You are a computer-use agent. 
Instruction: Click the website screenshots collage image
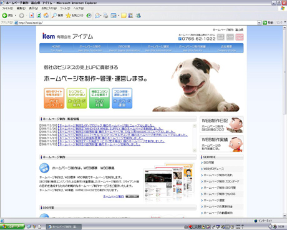pyautogui.click(x=169, y=182)
